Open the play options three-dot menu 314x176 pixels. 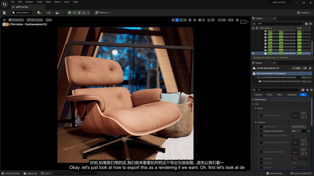(88, 13)
